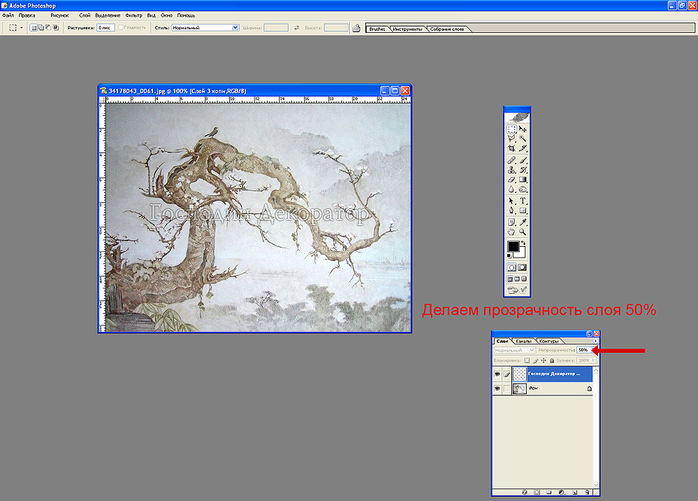Select the Move tool in toolbox

coord(523,129)
